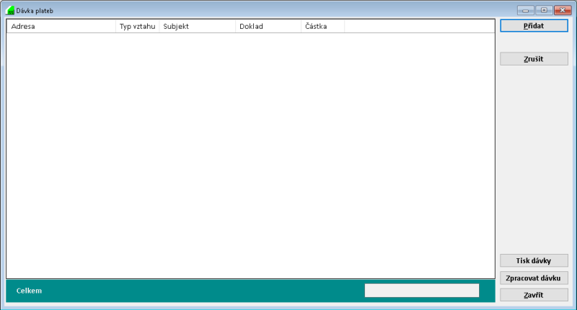Sort list by the Adresa column header

point(61,27)
